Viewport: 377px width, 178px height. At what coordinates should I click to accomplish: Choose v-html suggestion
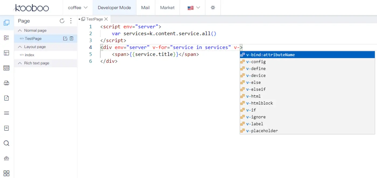[307, 96]
